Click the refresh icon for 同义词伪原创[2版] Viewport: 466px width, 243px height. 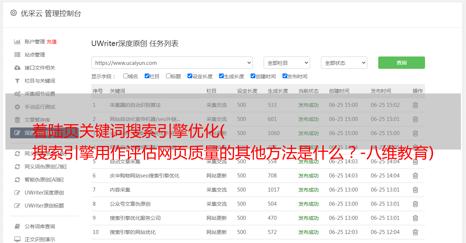(17, 167)
